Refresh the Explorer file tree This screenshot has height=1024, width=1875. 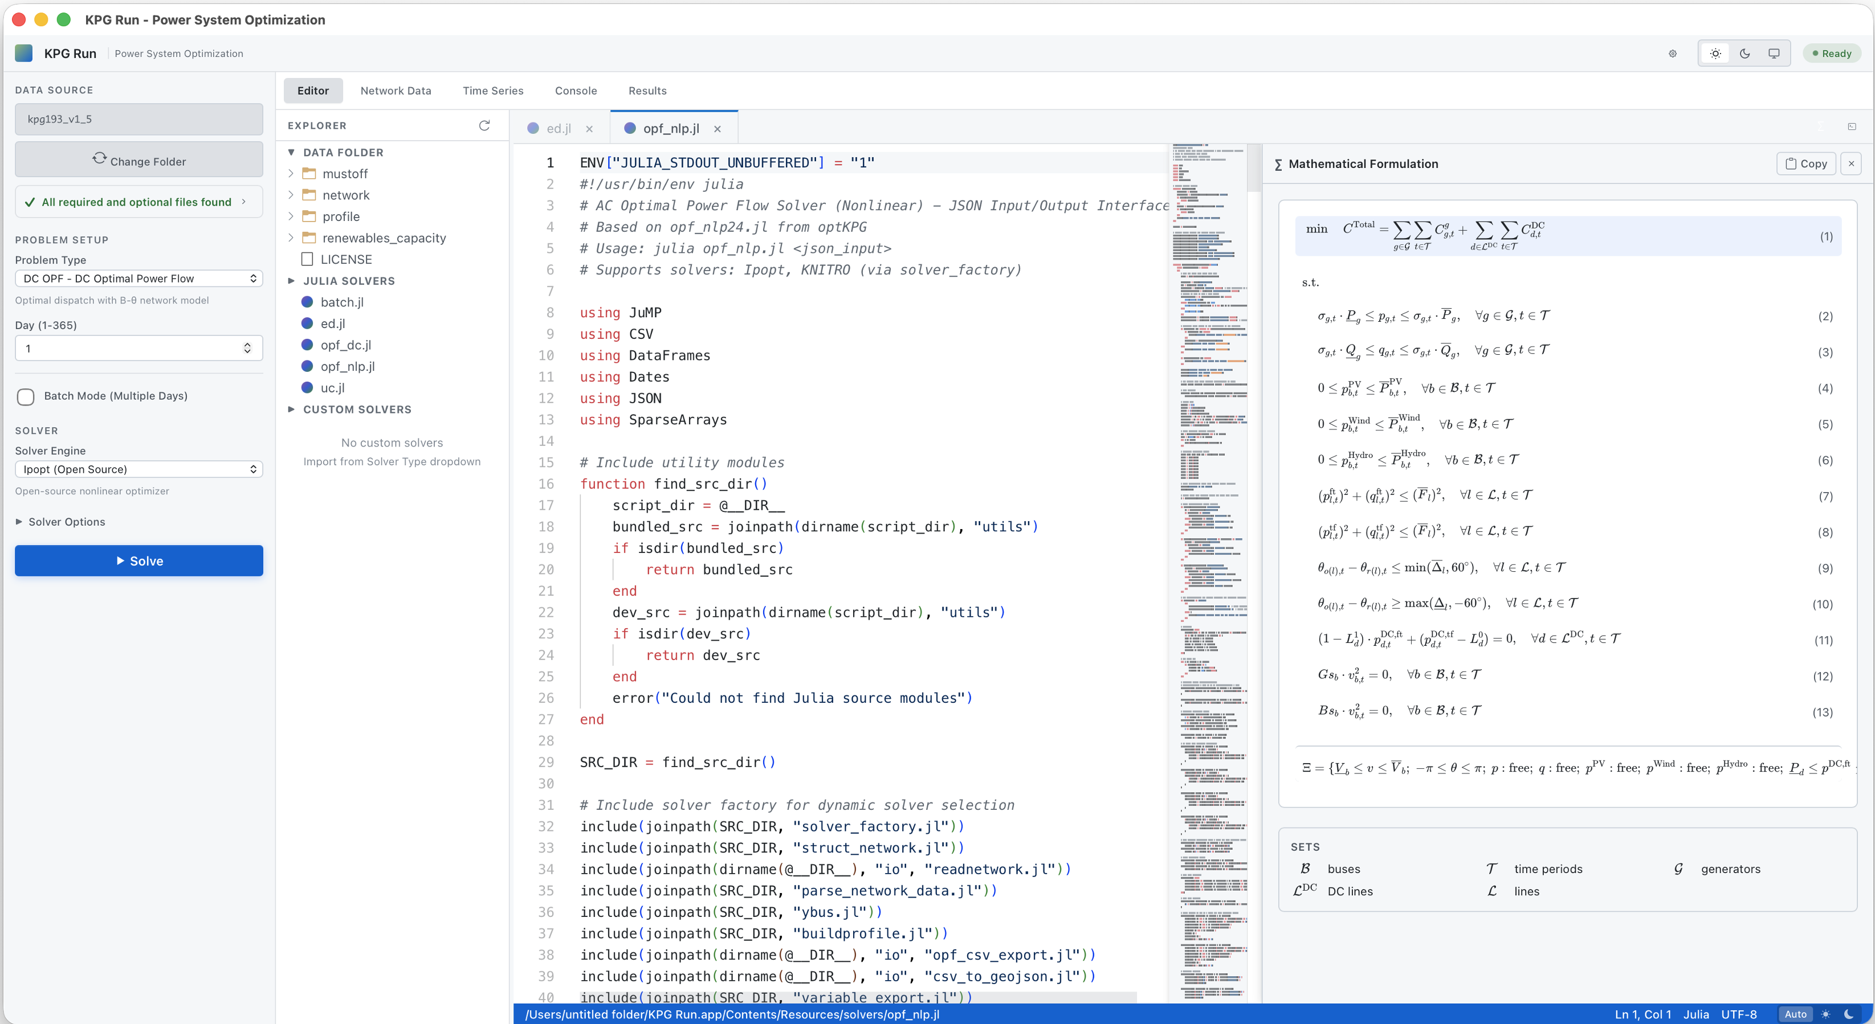484,125
